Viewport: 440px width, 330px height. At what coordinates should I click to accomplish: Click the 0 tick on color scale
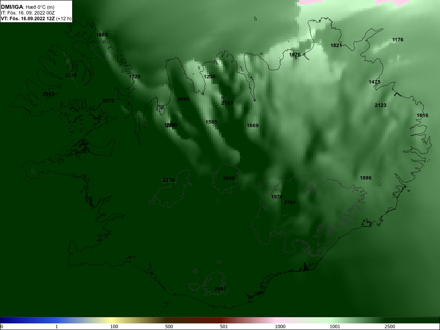(x=2, y=326)
